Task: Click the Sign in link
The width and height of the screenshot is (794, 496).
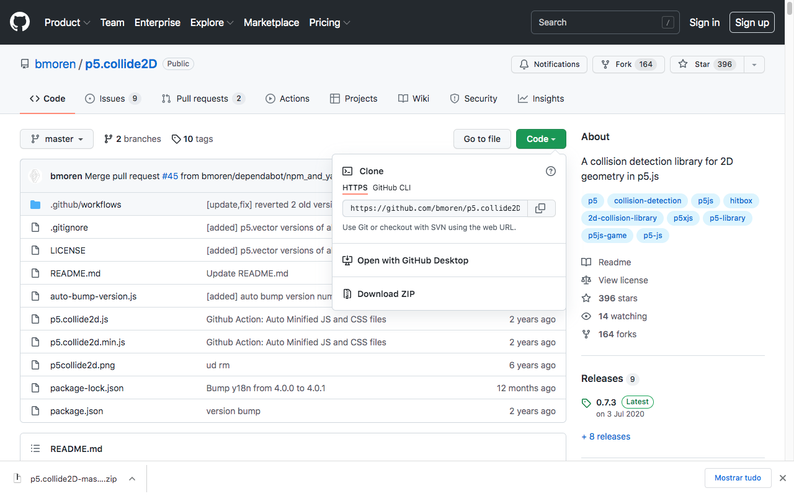Action: click(705, 22)
